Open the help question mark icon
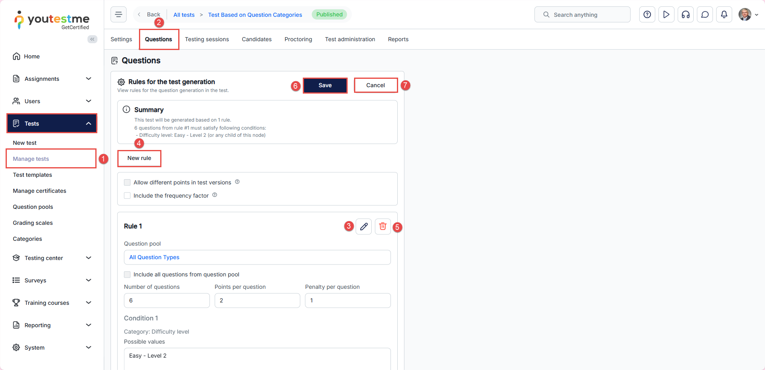 click(x=647, y=15)
